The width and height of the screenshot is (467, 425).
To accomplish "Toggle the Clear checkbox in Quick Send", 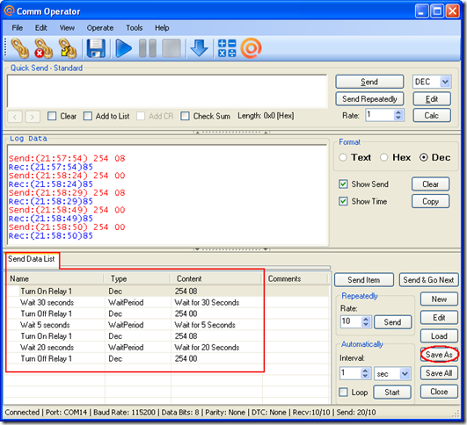I will [x=52, y=116].
